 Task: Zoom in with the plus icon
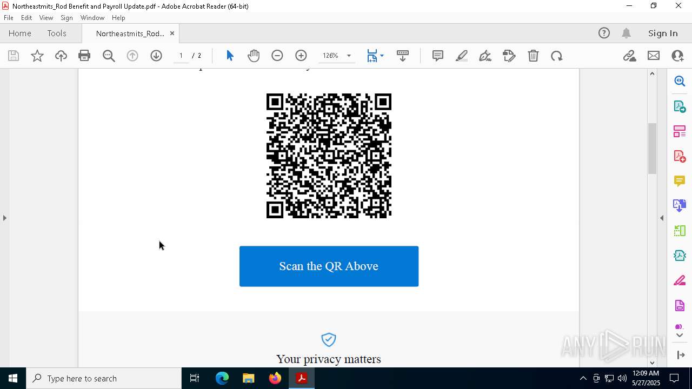pyautogui.click(x=301, y=56)
